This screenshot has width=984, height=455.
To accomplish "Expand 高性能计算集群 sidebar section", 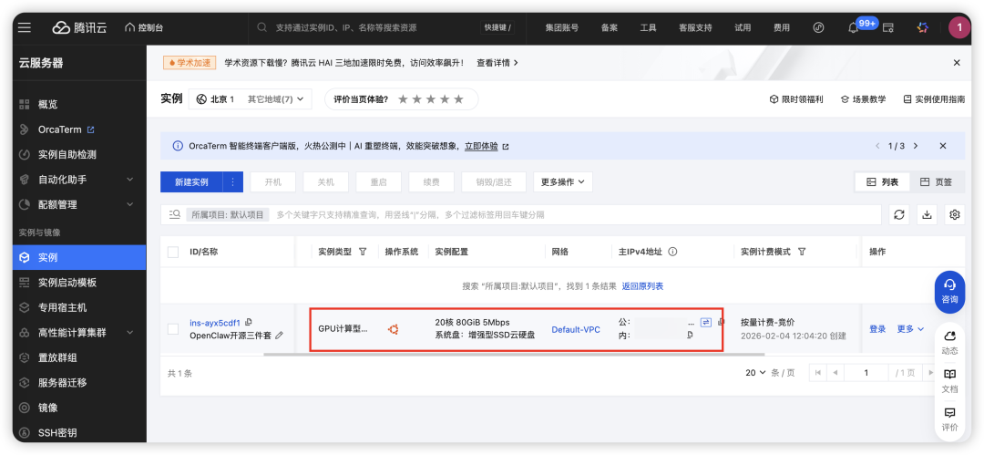I will tap(79, 333).
